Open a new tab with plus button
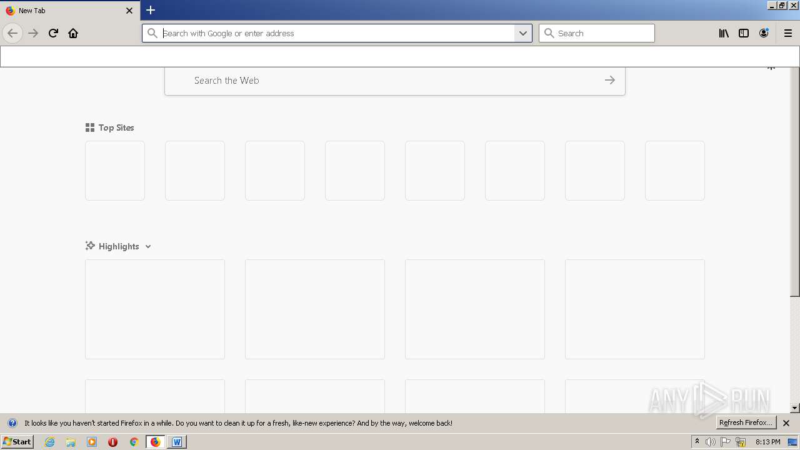 pos(151,10)
